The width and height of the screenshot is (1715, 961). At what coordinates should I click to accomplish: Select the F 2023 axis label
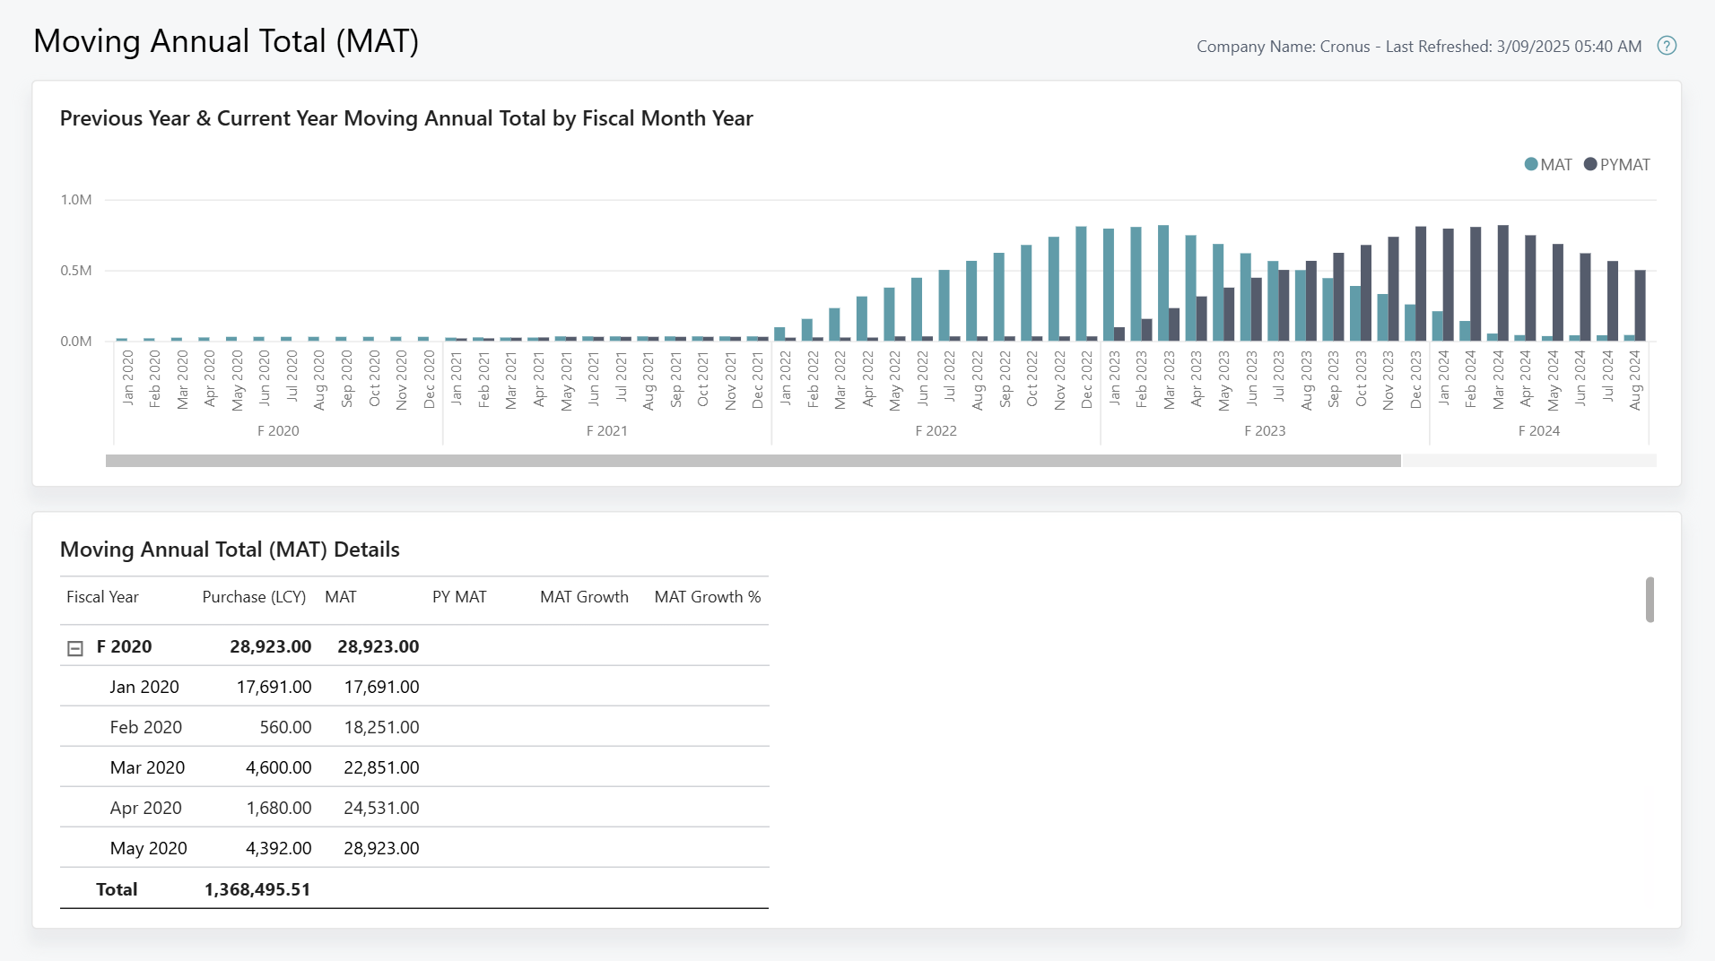[1266, 430]
